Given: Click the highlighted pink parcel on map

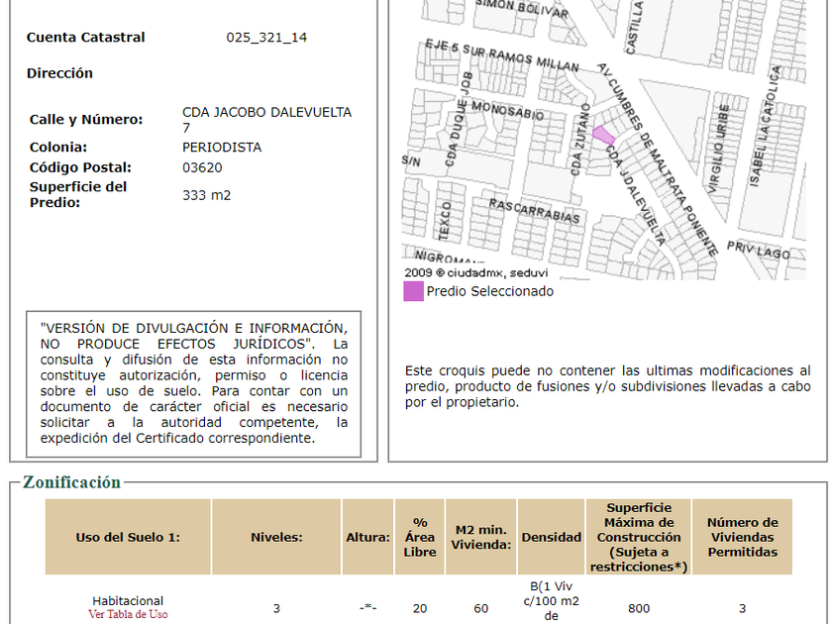Looking at the screenshot, I should click(603, 137).
